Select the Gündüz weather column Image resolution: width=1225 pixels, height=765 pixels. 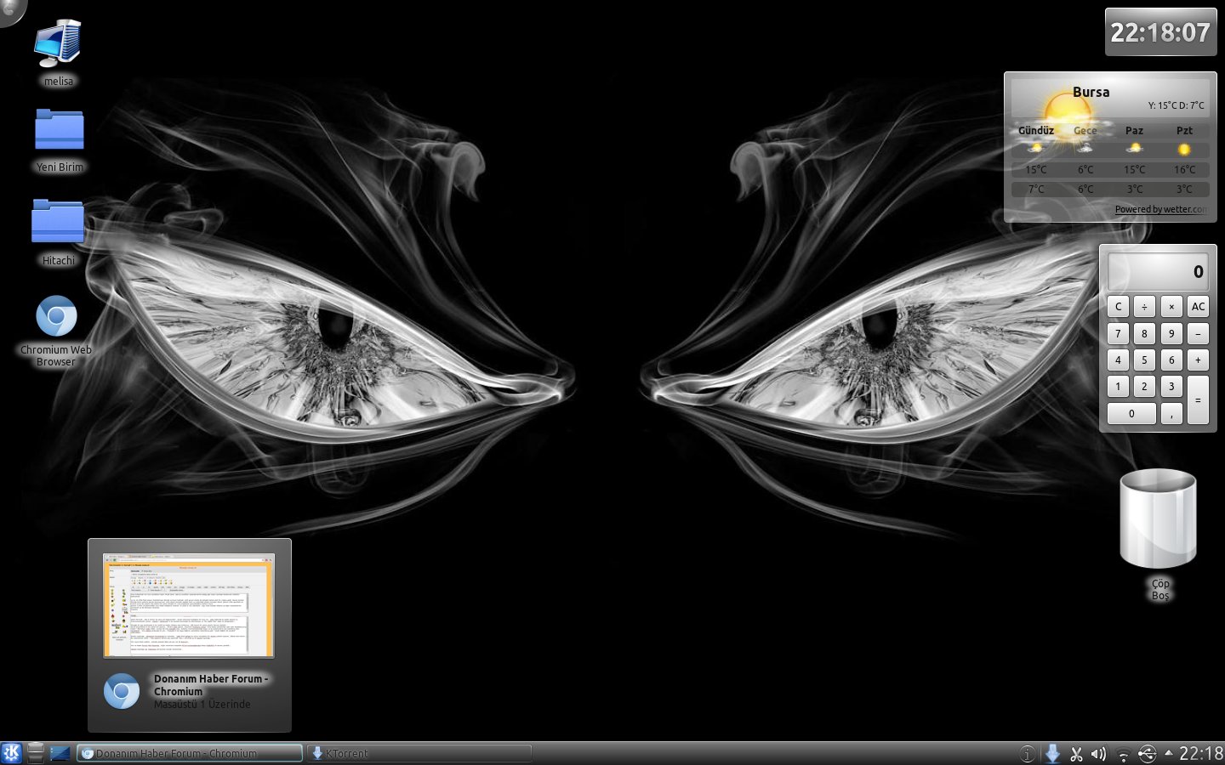click(1036, 130)
